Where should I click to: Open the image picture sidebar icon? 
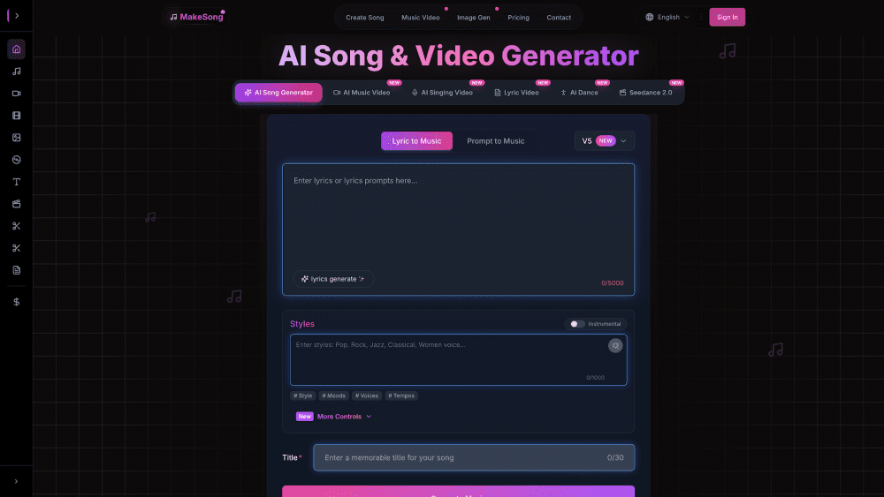tap(16, 138)
